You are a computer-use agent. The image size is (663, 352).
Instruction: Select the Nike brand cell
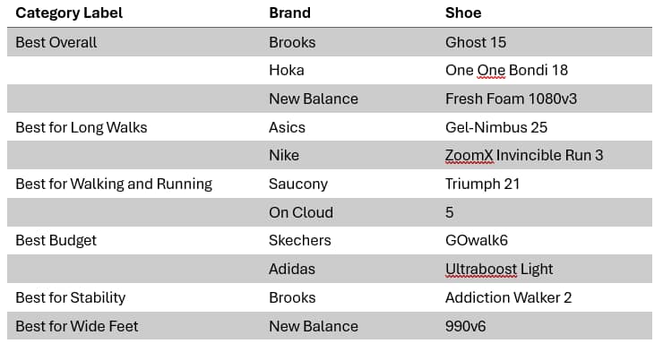pyautogui.click(x=284, y=156)
